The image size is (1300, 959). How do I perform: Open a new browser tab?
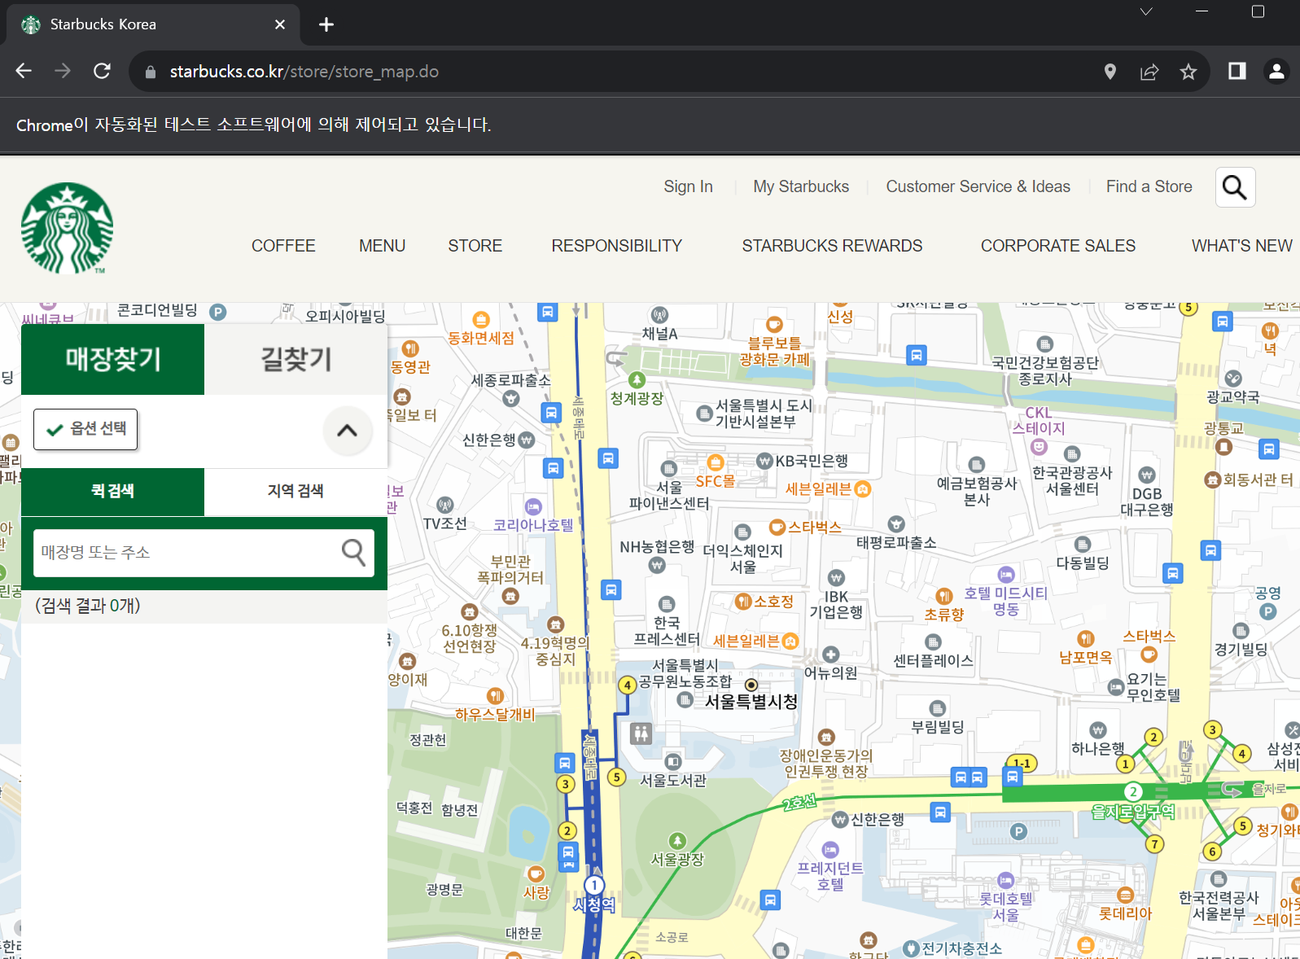[326, 24]
